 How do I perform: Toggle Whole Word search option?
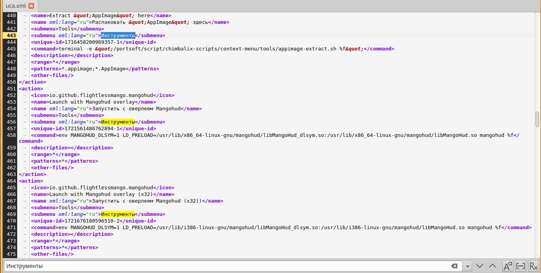click(521, 266)
